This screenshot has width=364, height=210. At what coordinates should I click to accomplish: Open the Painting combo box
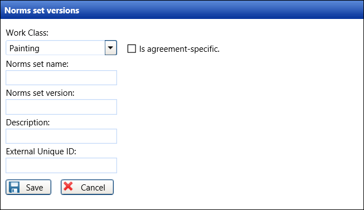(61, 48)
